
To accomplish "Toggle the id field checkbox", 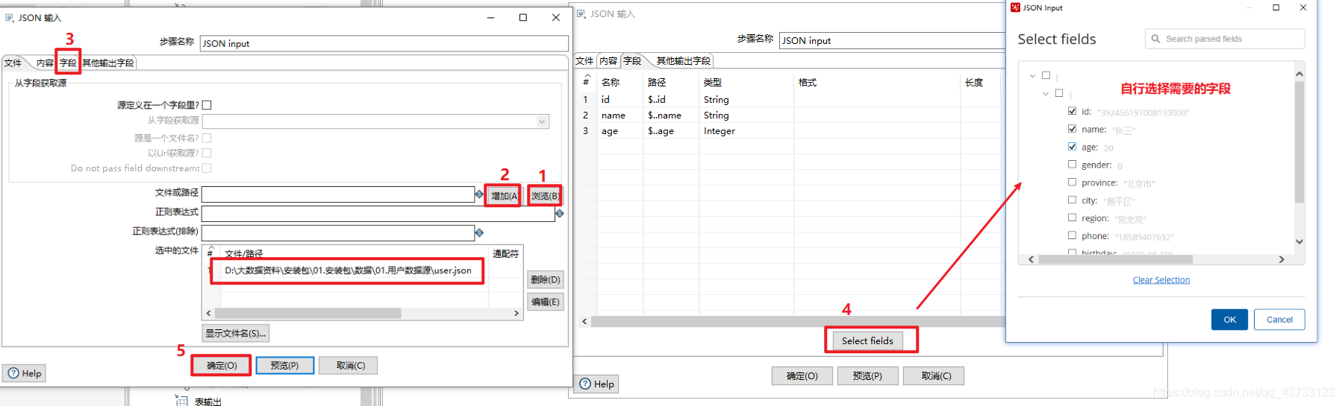I will point(1072,111).
